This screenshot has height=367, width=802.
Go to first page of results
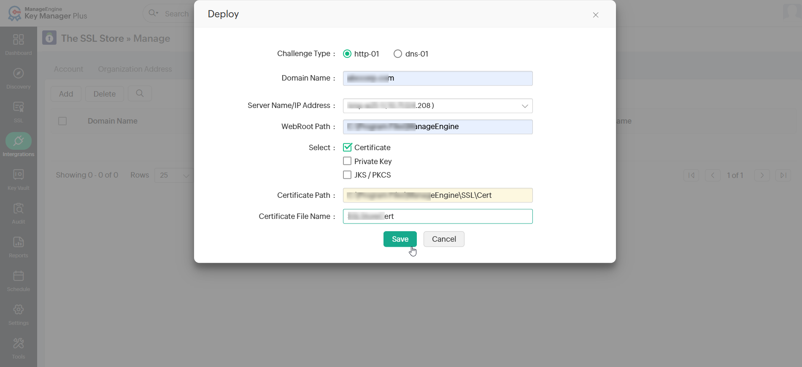point(691,175)
